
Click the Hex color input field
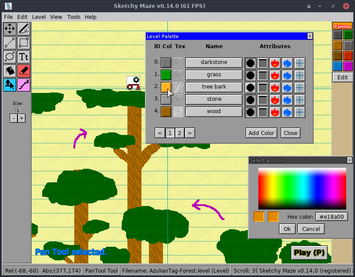(332, 216)
